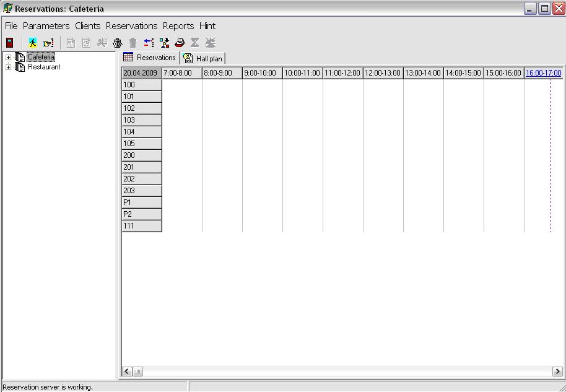The height and width of the screenshot is (392, 566).
Task: Click the Cafeteria documents icon in tree
Action: click(20, 57)
